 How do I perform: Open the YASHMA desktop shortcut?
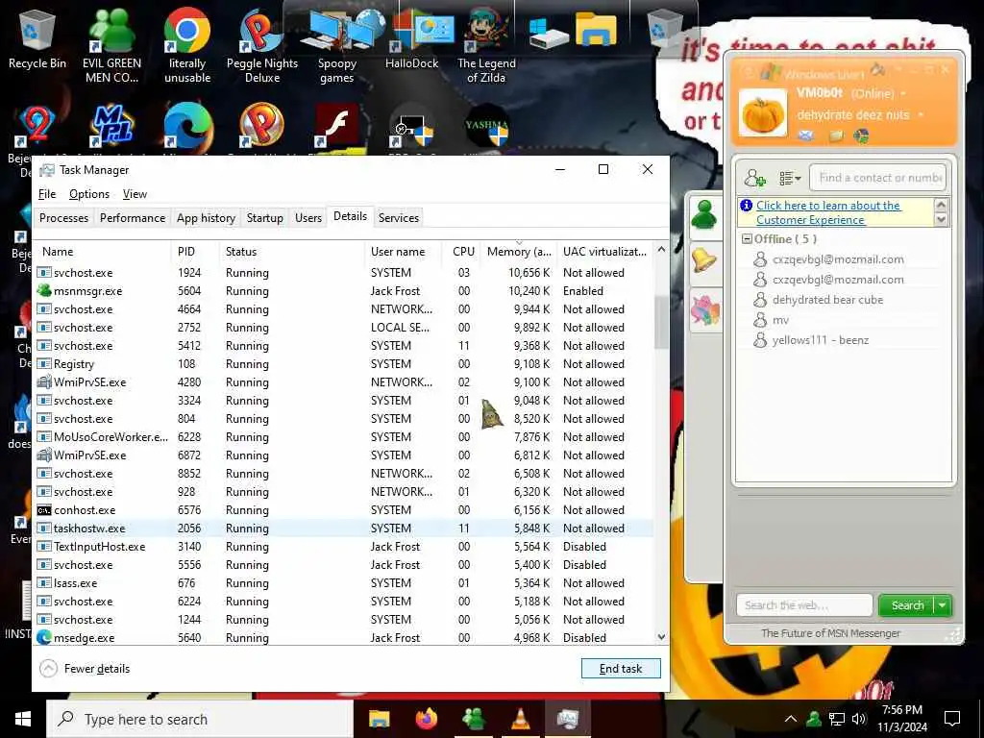tap(487, 126)
